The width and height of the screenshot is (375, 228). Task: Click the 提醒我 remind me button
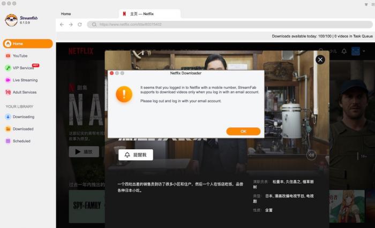(x=136, y=155)
